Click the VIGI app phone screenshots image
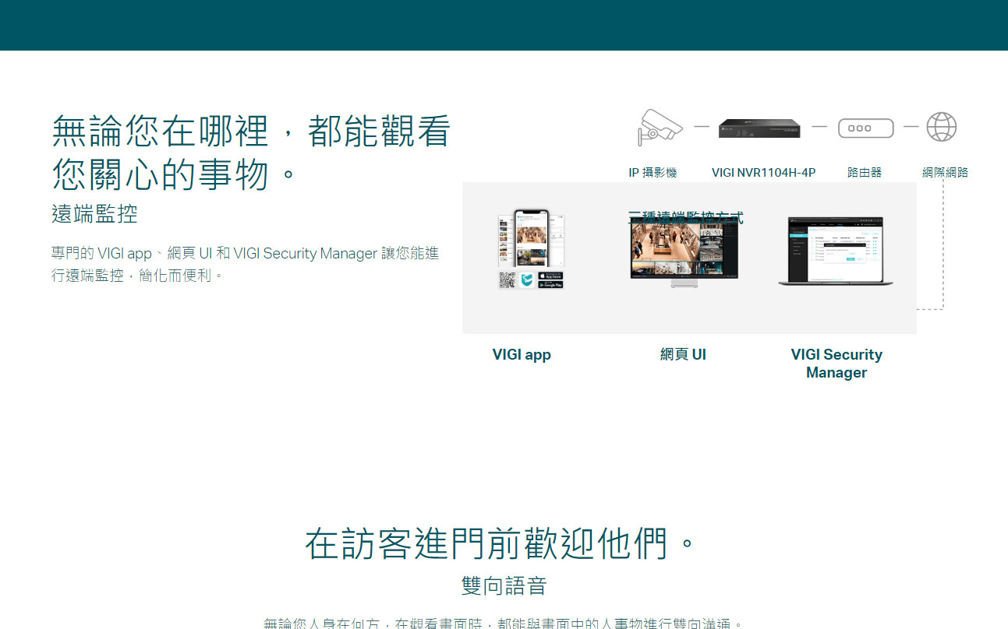 pos(531,239)
